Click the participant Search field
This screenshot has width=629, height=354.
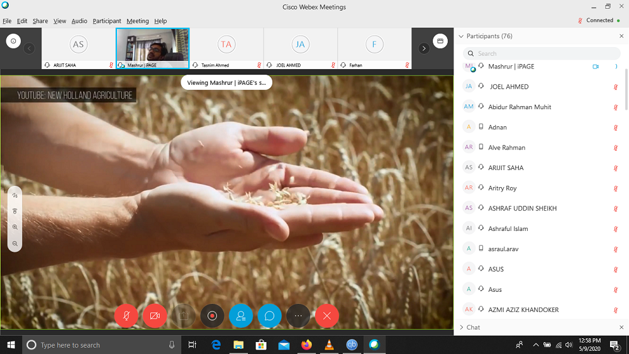(541, 53)
